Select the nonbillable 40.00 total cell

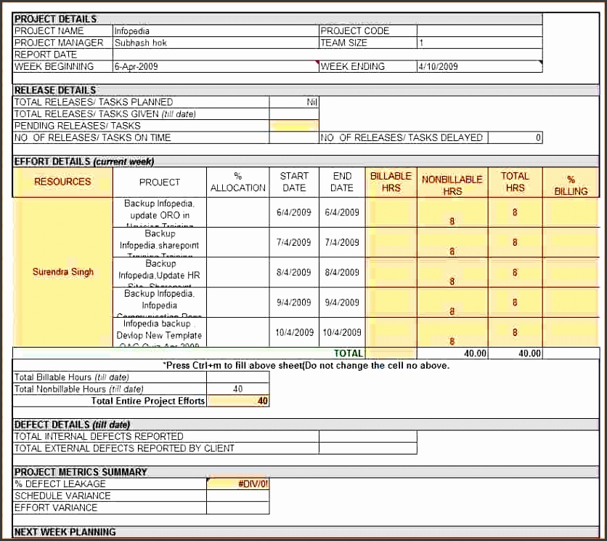pos(452,353)
